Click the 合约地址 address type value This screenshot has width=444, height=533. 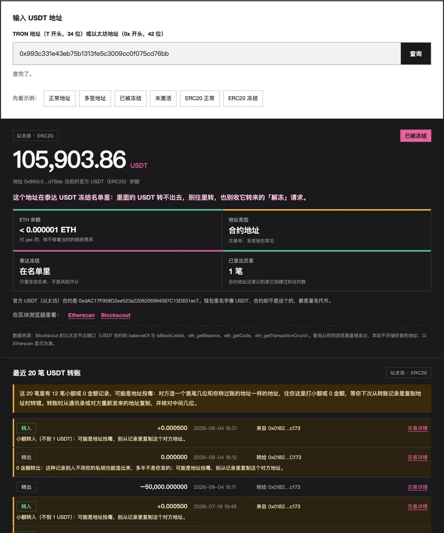click(x=244, y=230)
